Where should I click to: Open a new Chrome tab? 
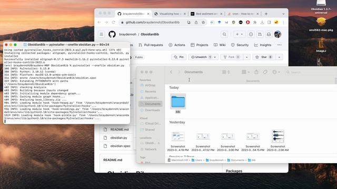point(266,14)
